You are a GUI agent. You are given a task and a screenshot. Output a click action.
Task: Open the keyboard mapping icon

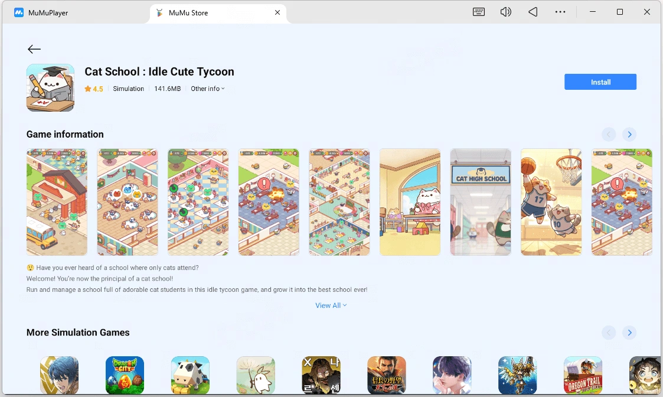coord(479,12)
